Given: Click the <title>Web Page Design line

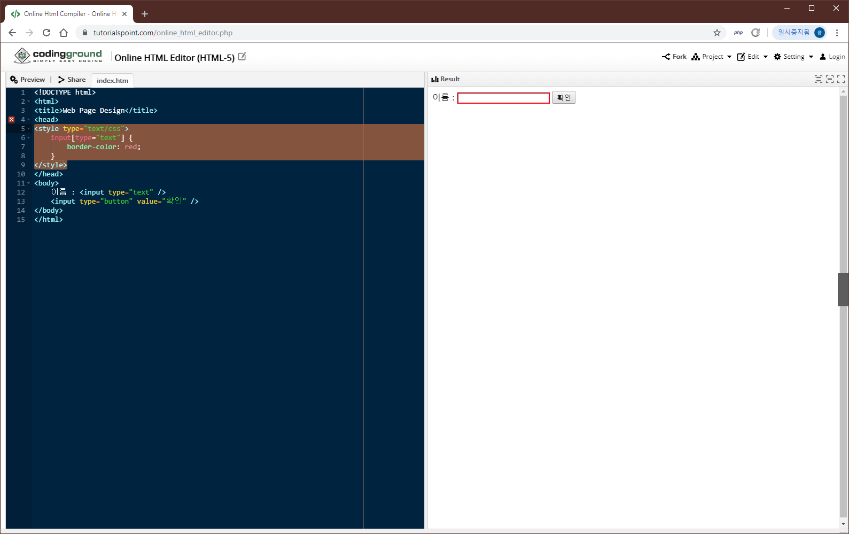Looking at the screenshot, I should pyautogui.click(x=96, y=111).
